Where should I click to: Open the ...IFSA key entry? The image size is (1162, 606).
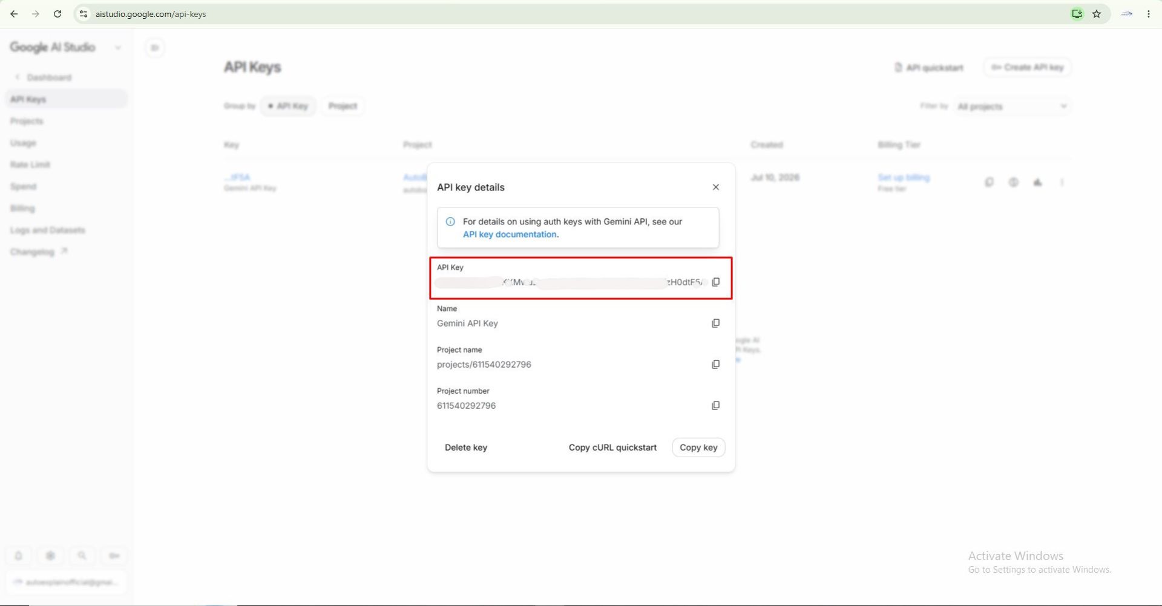pos(237,177)
